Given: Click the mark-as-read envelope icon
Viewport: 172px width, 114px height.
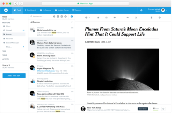Looking at the screenshot, I should click(x=106, y=18).
